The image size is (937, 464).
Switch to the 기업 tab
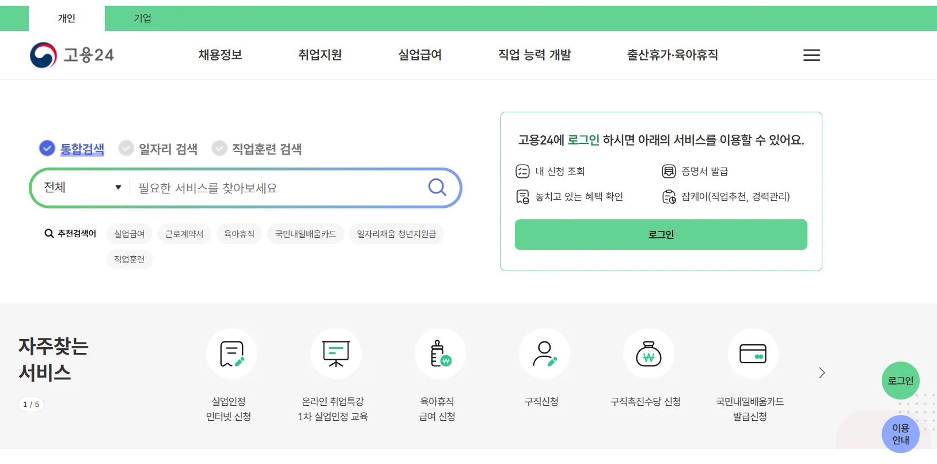point(143,18)
